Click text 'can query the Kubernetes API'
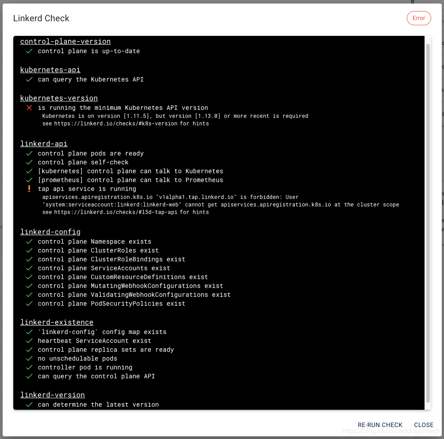 [91, 80]
